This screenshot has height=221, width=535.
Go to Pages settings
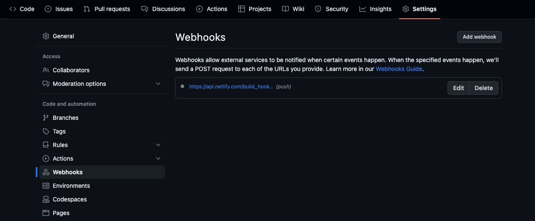(x=102, y=213)
